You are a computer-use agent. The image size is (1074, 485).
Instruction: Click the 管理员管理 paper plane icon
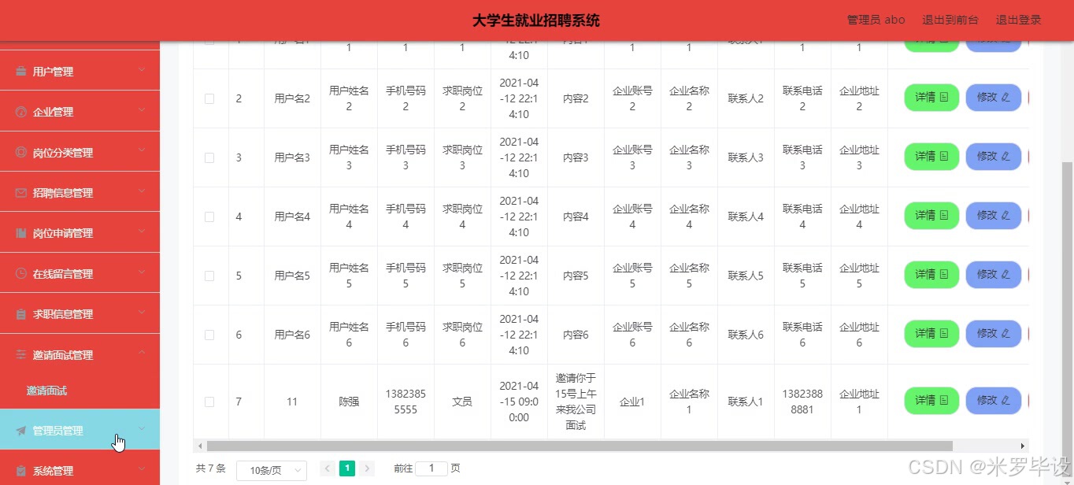click(x=21, y=431)
